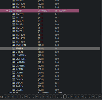This screenshot has width=102, height=100.
Task: Click the SPI3EN bitfield icon
Action: click(x=13, y=52)
